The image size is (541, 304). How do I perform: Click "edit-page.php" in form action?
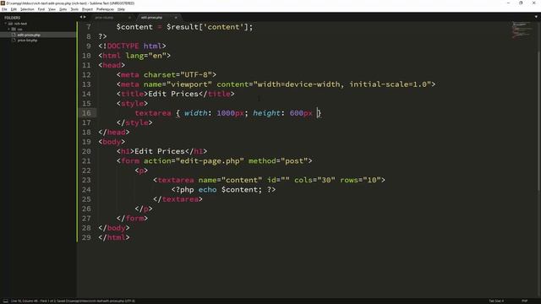210,161
